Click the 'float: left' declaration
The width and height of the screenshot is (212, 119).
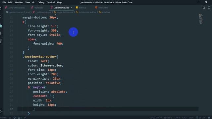point(38,61)
